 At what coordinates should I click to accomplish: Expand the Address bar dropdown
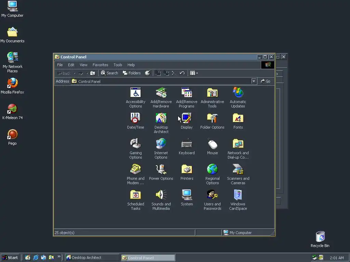tap(254, 81)
